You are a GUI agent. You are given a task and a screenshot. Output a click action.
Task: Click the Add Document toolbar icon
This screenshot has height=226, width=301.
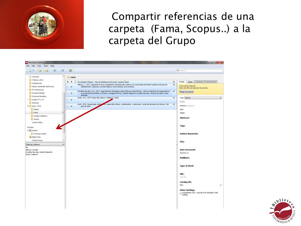[29, 71]
